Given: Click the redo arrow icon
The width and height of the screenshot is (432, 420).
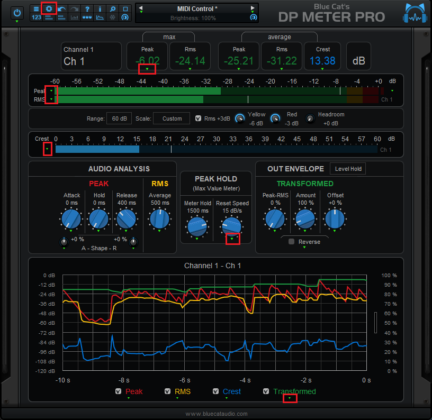Looking at the screenshot, I should (x=75, y=9).
